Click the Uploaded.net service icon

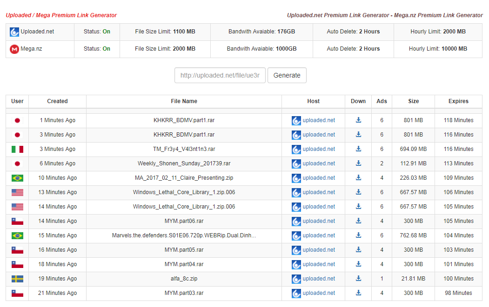click(13, 32)
